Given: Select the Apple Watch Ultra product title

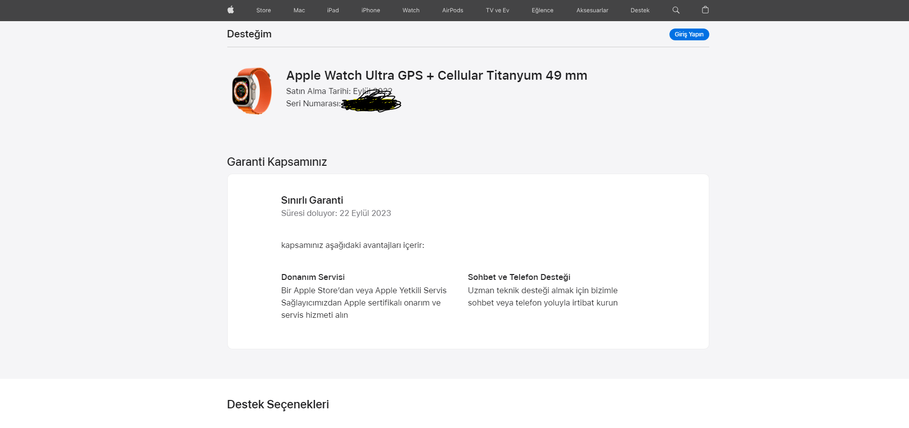Looking at the screenshot, I should (x=437, y=75).
